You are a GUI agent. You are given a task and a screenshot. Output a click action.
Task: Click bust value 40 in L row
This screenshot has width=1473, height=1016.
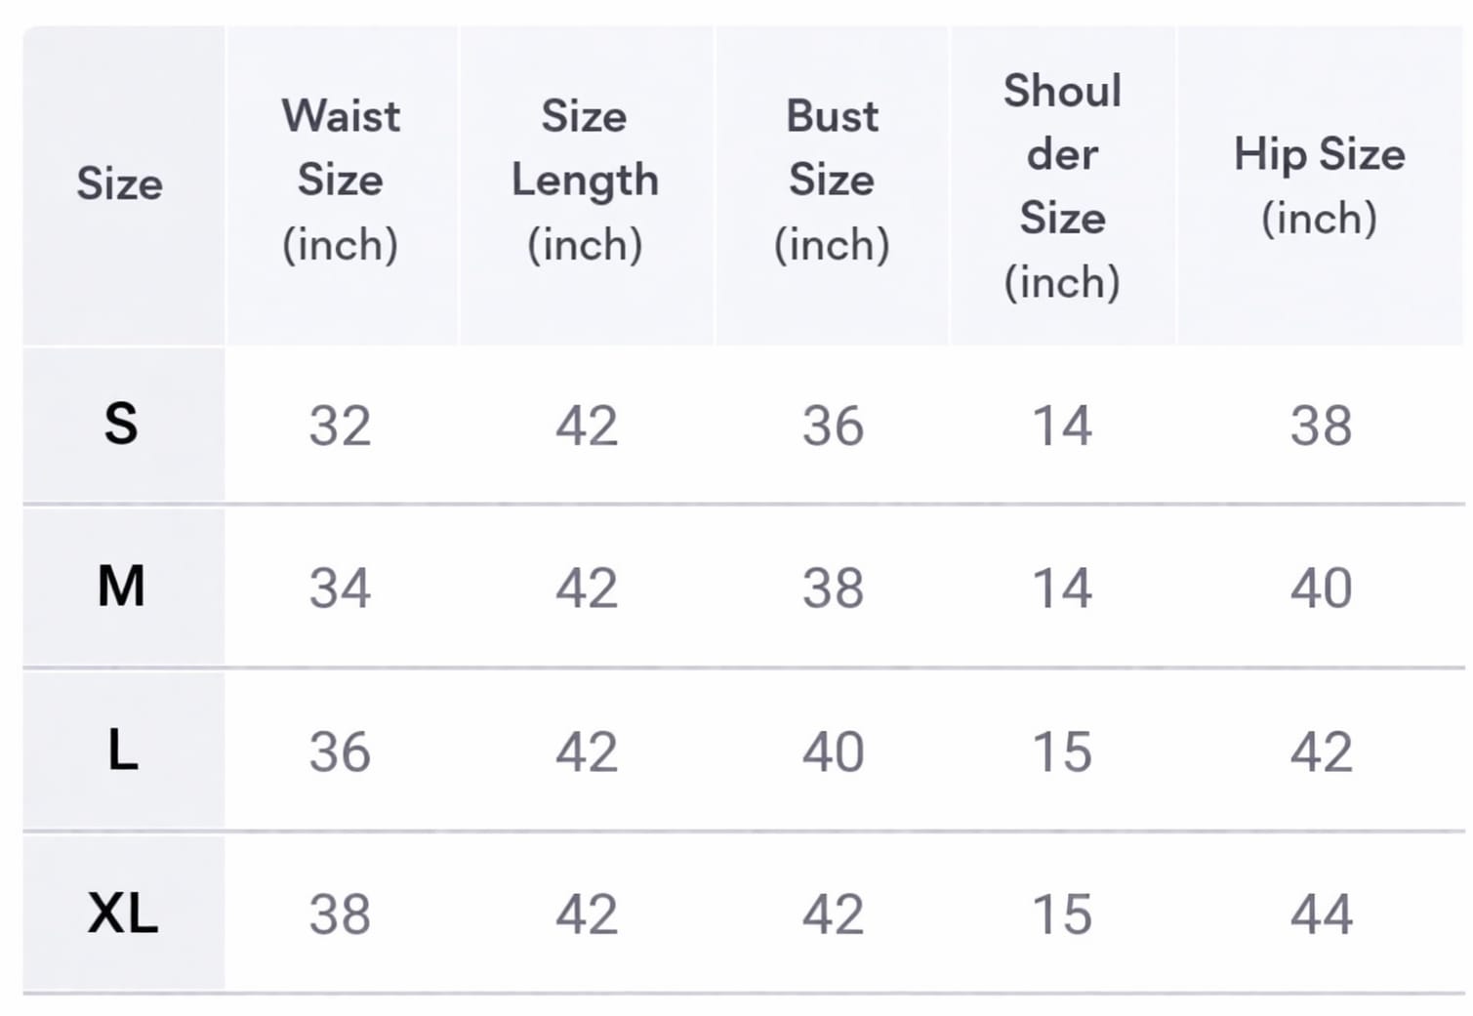click(833, 752)
